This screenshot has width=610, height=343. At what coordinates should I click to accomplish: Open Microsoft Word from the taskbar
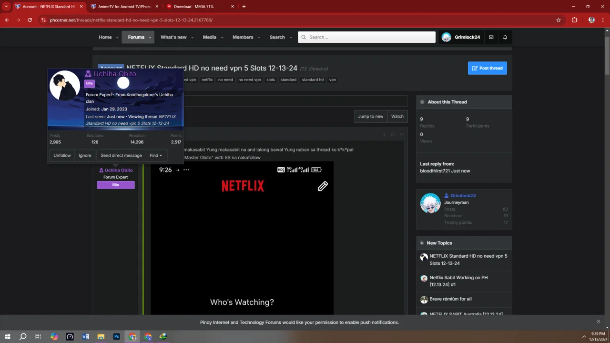(85, 336)
